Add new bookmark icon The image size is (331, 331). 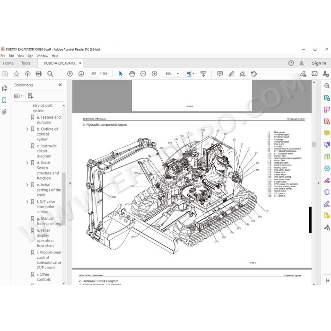tap(30, 96)
